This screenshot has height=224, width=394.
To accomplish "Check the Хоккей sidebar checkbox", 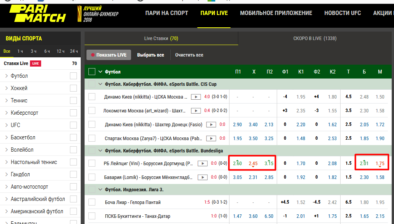I will point(73,88).
